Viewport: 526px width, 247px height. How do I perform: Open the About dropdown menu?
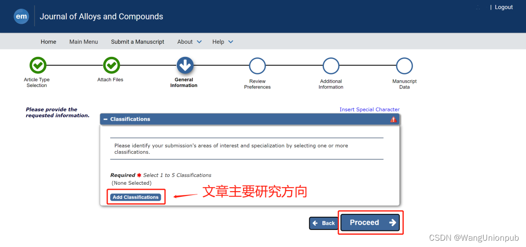[189, 42]
